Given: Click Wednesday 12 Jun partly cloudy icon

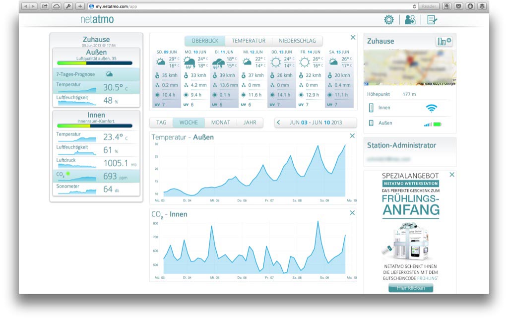Looking at the screenshot, I should point(247,62).
